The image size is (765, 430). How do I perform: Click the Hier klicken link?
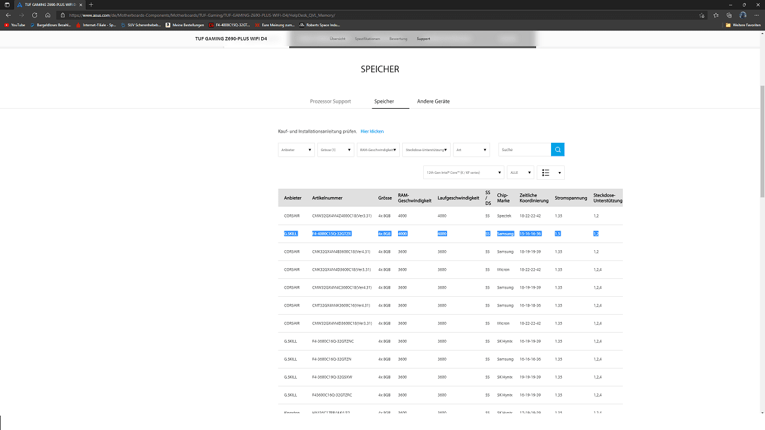coord(372,131)
